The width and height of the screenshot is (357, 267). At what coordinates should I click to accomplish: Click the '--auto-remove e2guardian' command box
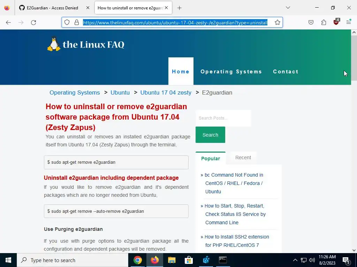pos(116,211)
